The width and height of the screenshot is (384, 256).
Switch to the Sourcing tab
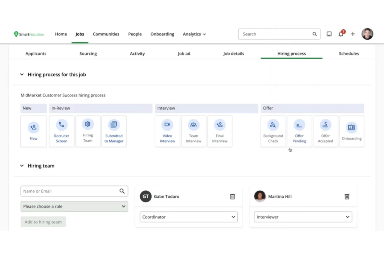point(88,53)
